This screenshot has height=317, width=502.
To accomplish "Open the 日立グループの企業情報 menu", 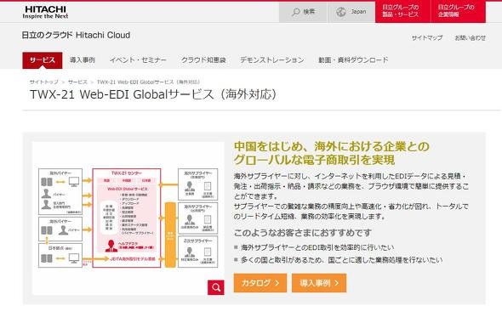I will (x=458, y=12).
